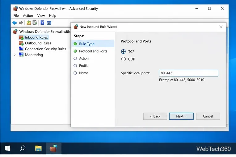The height and width of the screenshot is (157, 236).
Task: Go to the Name wizard step
Action: coord(83,73)
